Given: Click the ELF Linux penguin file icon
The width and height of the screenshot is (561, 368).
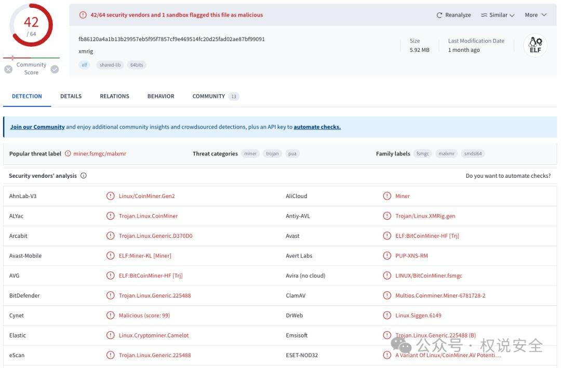Looking at the screenshot, I should (x=535, y=45).
